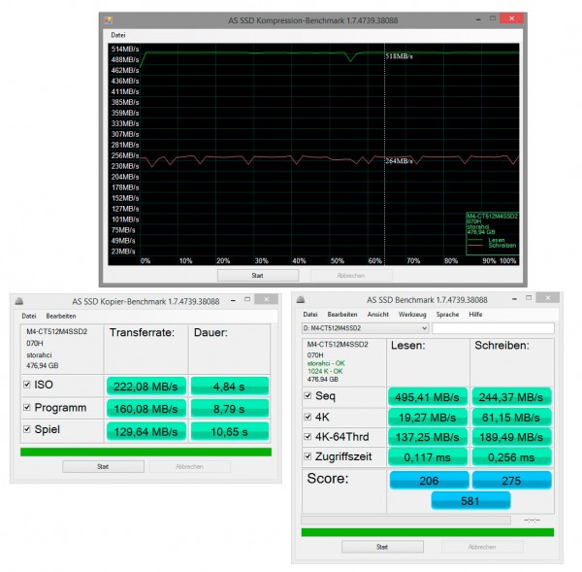Viewport: 582px width, 572px height.
Task: Open Datei menu in AS SSD Benchmark window
Action: click(310, 315)
